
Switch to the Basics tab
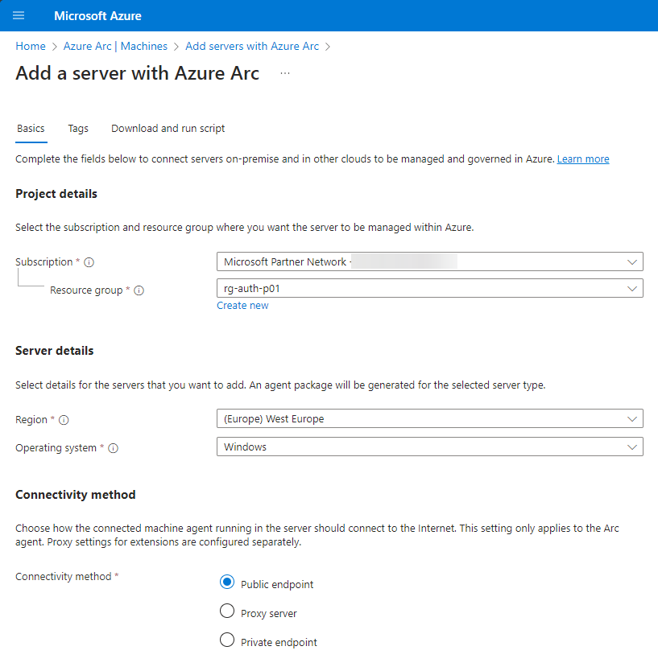coord(31,129)
